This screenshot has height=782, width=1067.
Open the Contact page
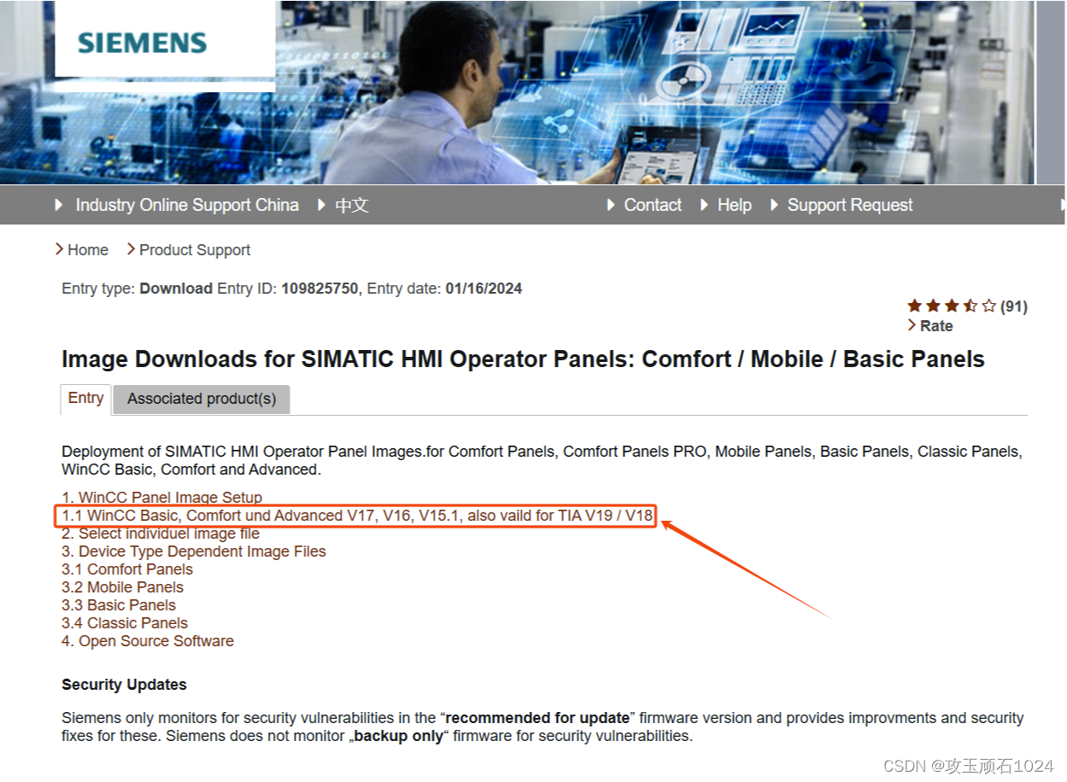tap(653, 205)
